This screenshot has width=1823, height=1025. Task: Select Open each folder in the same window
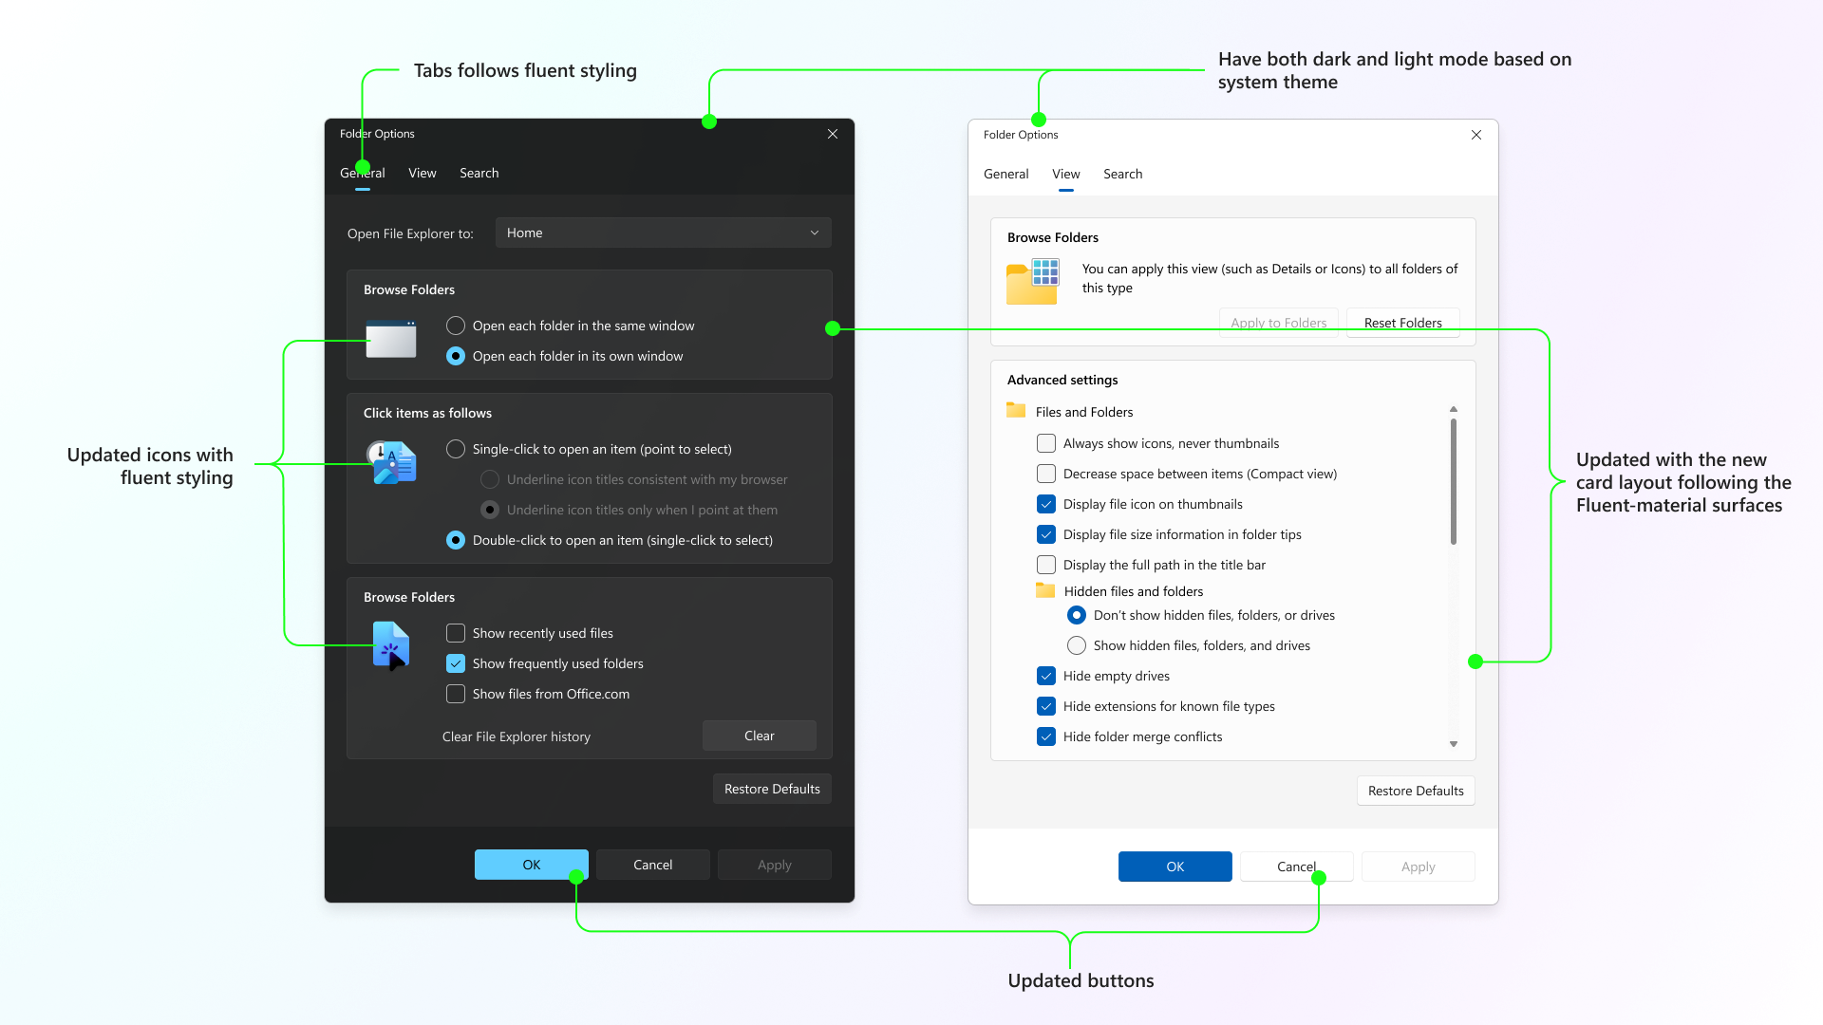(x=456, y=326)
